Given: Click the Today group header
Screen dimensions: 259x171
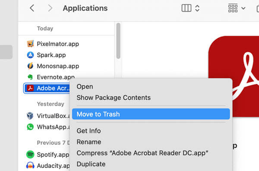Looking at the screenshot, I should click(x=45, y=28).
